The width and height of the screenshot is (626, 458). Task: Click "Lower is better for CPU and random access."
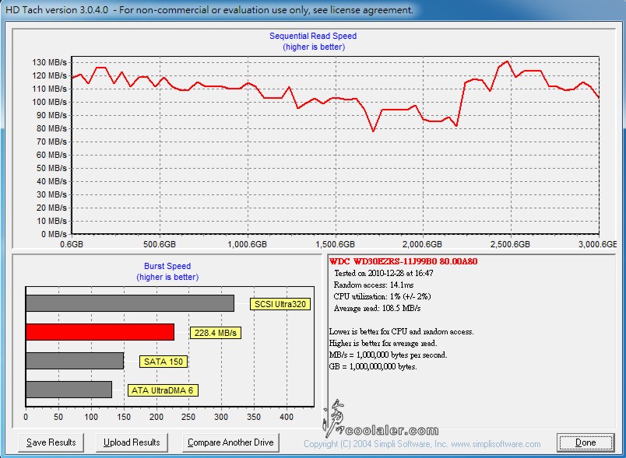[x=401, y=331]
